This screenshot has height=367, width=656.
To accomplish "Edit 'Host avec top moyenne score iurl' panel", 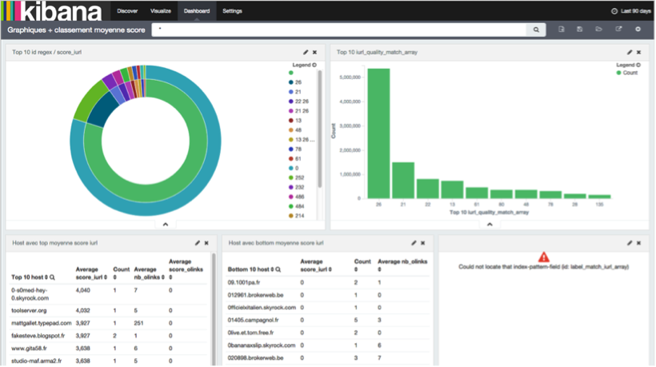I will click(198, 243).
